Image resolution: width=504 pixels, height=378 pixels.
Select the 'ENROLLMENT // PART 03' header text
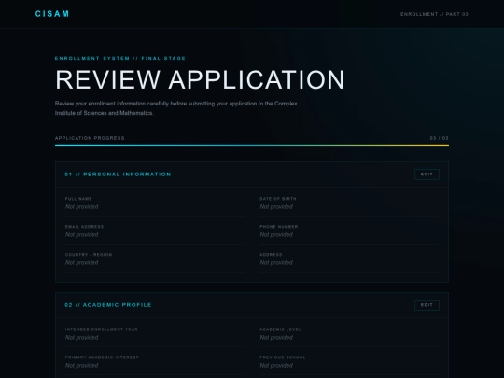[x=434, y=14]
